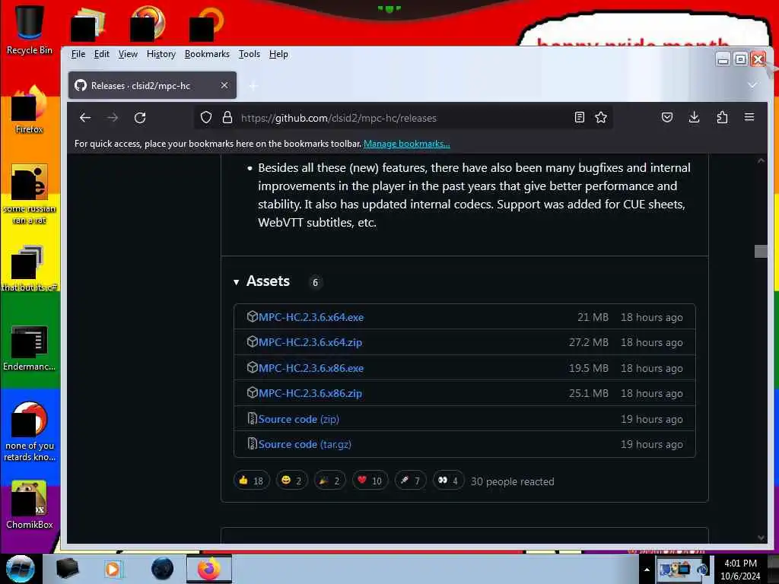Screen dimensions: 779x584
Task: Click the smiley reaction with 2
Action: pos(291,481)
